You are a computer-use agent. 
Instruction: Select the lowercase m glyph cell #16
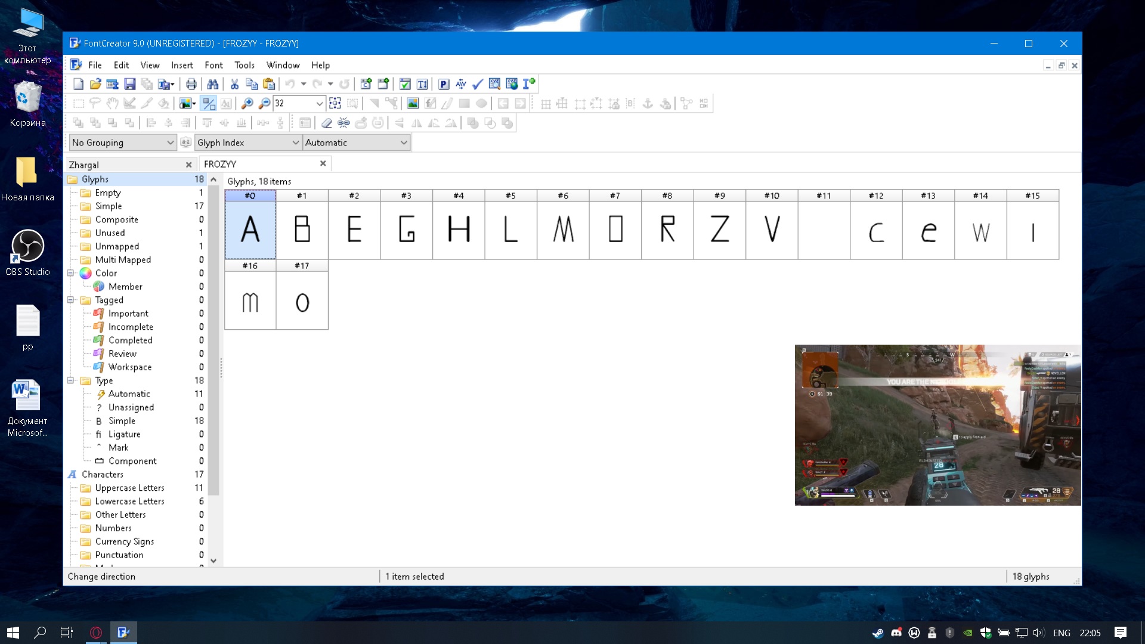[x=250, y=295]
